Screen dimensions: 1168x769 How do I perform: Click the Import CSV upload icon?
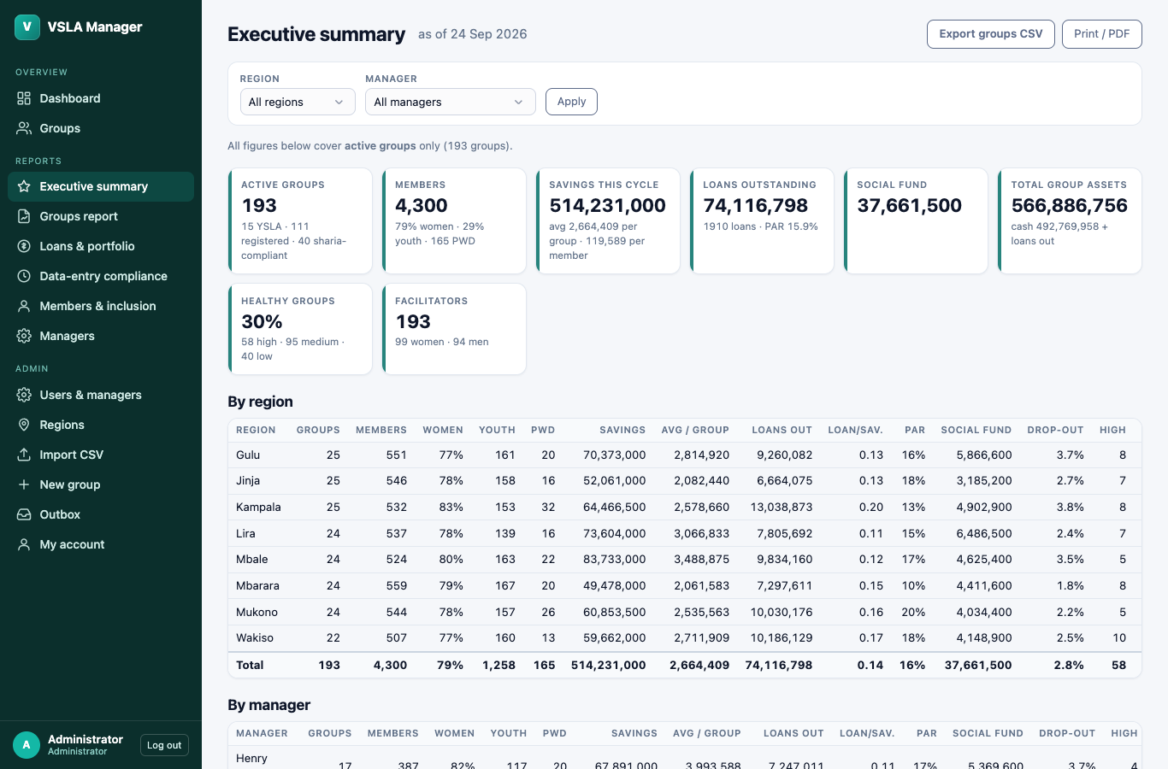click(x=24, y=455)
